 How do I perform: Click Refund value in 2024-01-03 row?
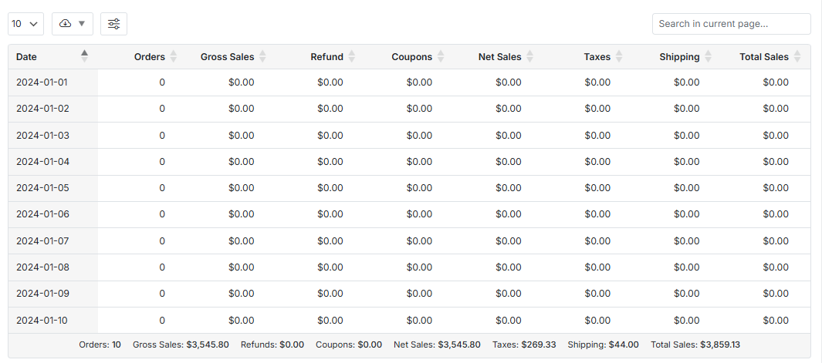pos(330,135)
